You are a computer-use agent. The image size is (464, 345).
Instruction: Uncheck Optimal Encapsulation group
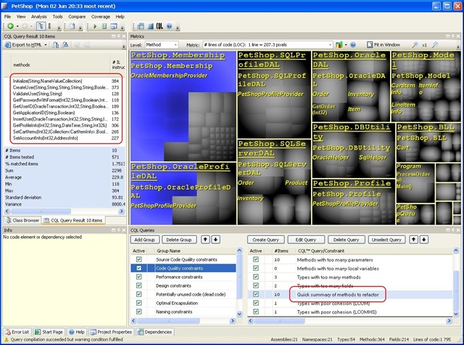tap(138, 303)
